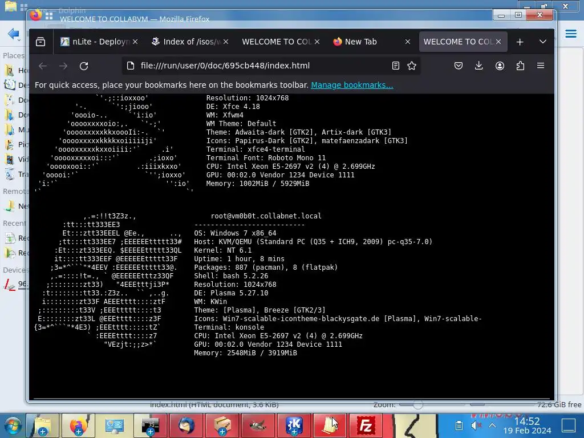The width and height of the screenshot is (584, 438).
Task: Go back one page in Firefox
Action: [43, 66]
